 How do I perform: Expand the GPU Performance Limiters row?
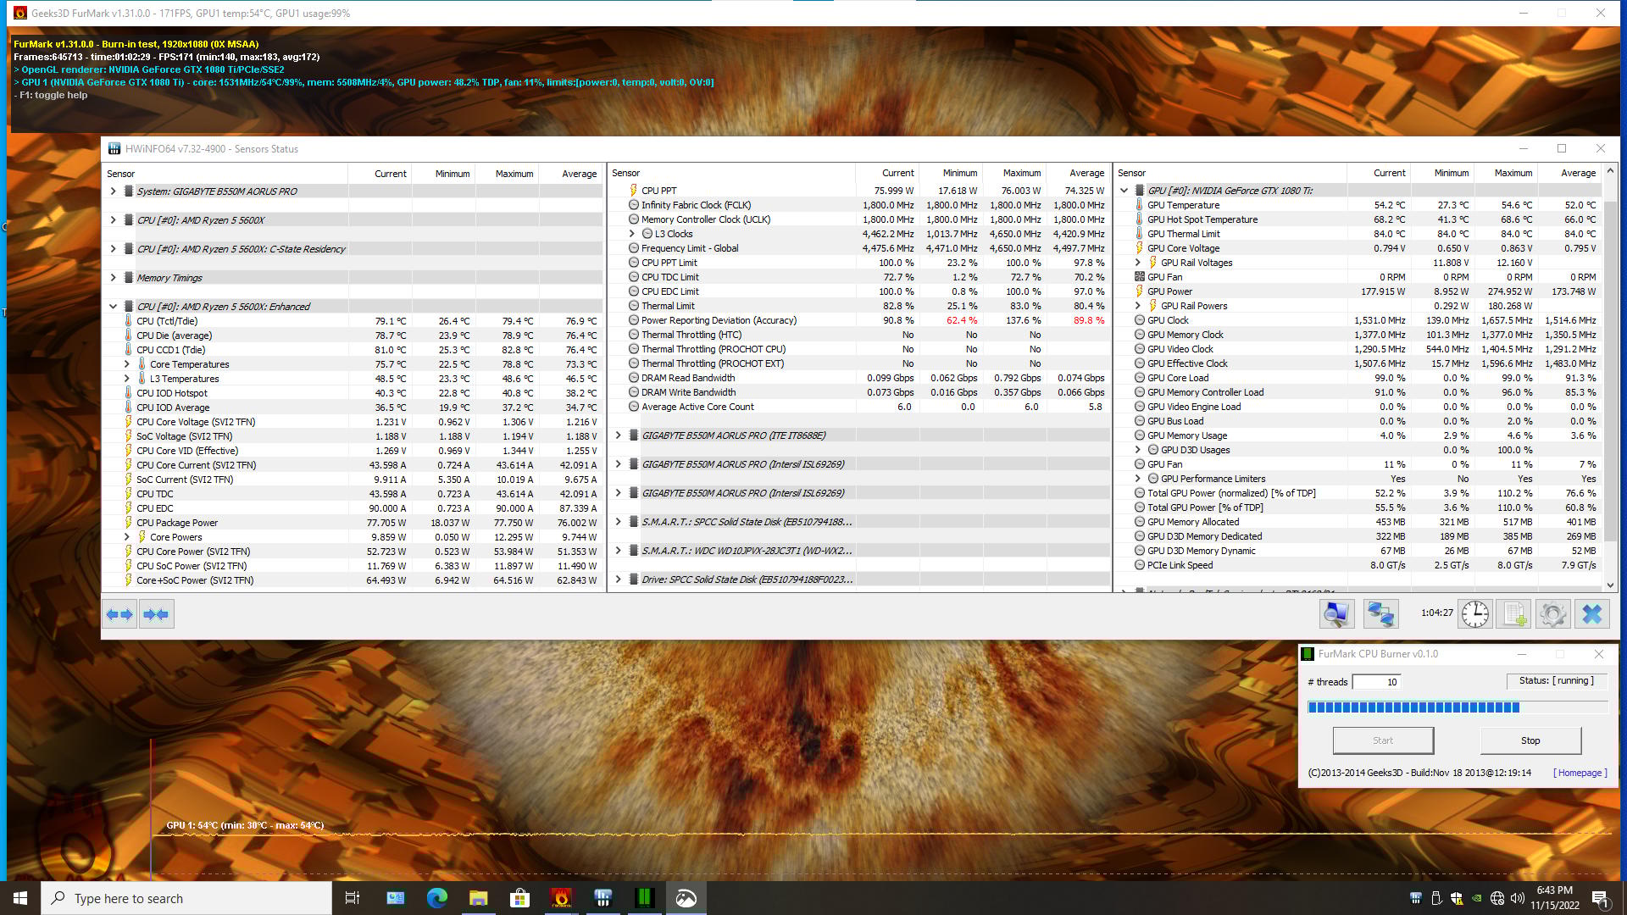(1138, 479)
